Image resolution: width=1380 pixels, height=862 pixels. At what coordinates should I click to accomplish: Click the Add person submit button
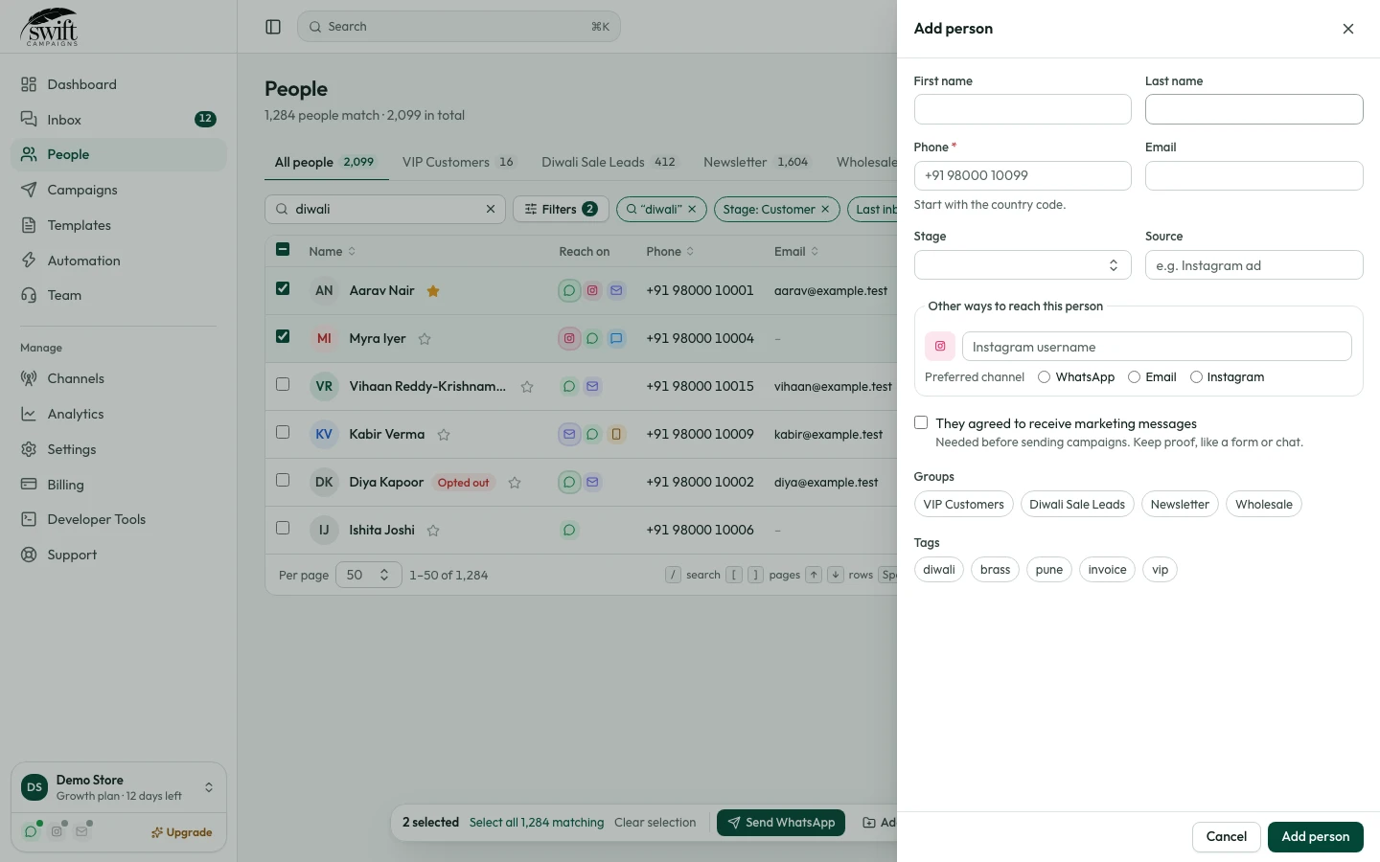point(1316,837)
